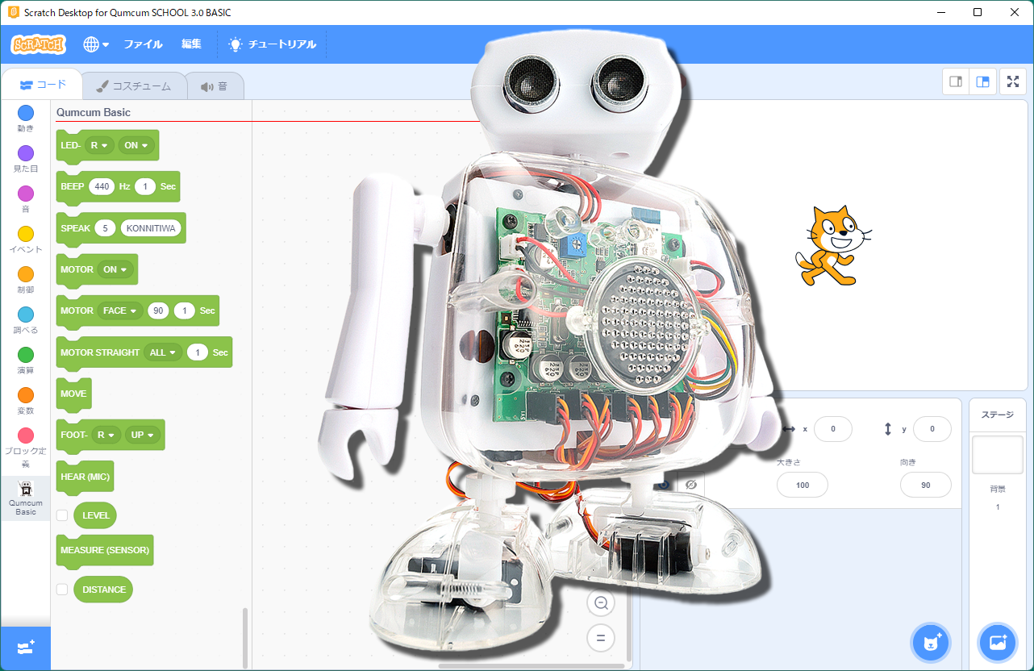The image size is (1034, 671).
Task: Click the Qumcum Basic palette heading
Action: pyautogui.click(x=94, y=112)
